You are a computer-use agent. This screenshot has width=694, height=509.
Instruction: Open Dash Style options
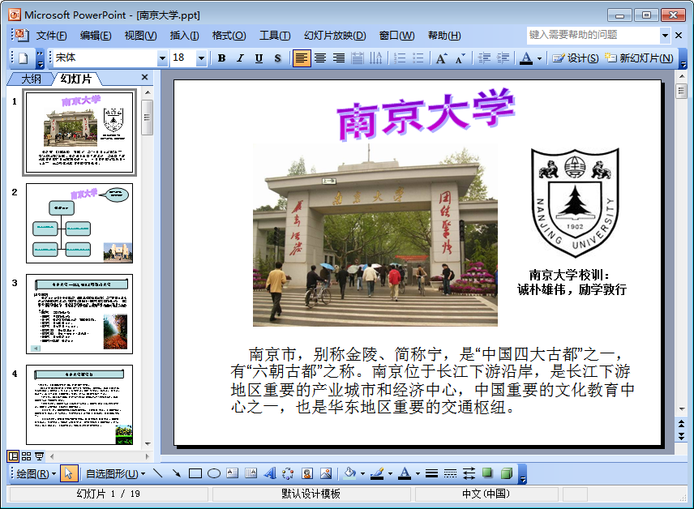point(450,474)
